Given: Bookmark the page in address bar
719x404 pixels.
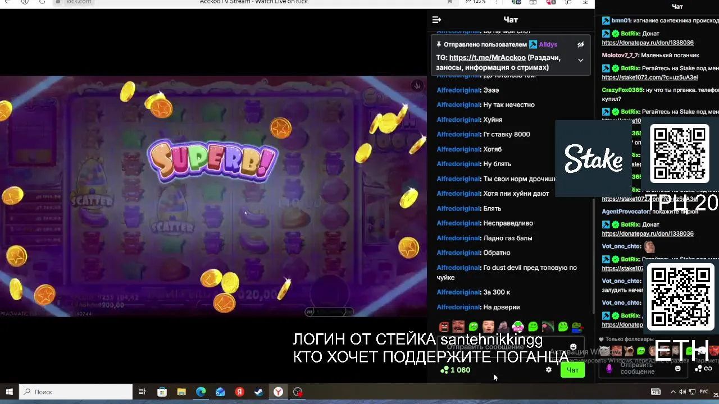Looking at the screenshot, I should coord(449,2).
